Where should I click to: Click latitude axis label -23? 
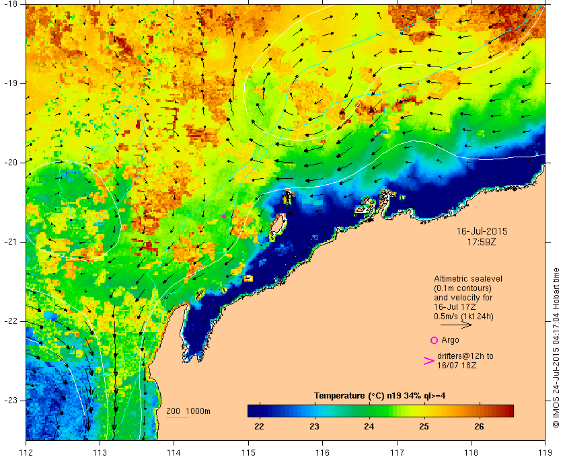click(11, 401)
